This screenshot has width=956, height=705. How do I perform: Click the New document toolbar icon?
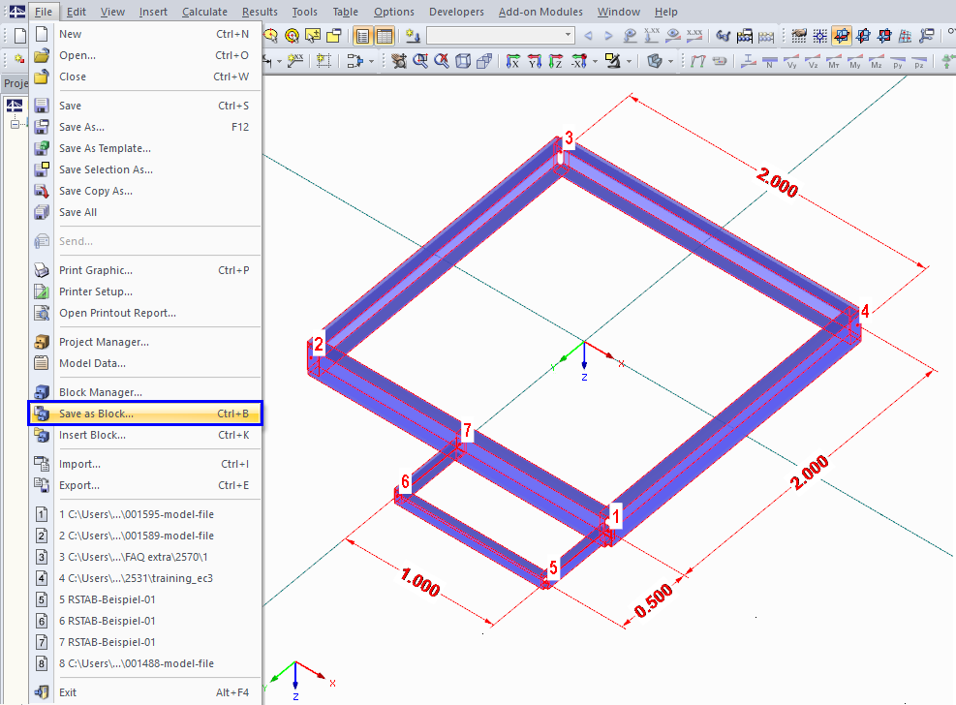click(x=19, y=36)
